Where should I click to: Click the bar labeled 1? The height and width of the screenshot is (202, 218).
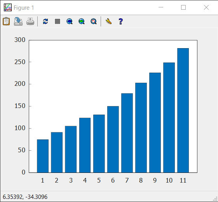coord(43,156)
